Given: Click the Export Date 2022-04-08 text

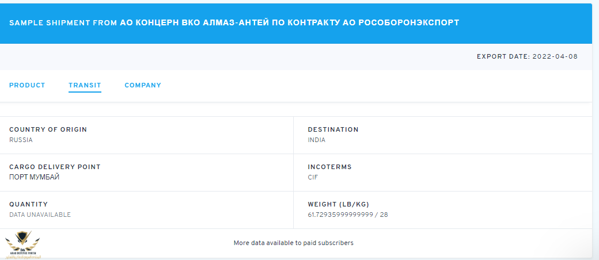Looking at the screenshot, I should click(x=527, y=56).
